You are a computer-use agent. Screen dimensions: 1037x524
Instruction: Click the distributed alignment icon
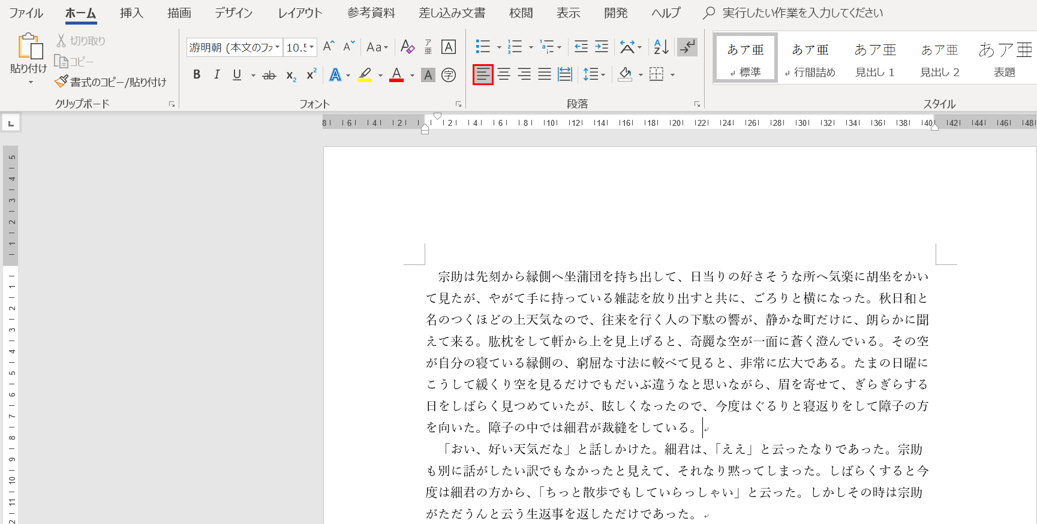pos(565,74)
